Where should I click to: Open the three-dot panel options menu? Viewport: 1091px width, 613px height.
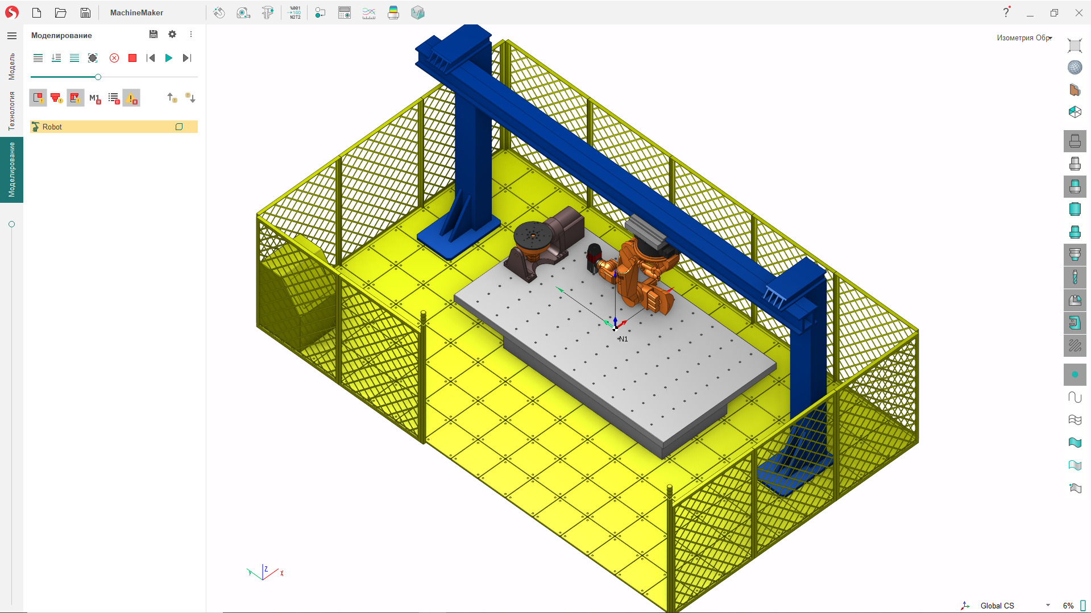click(x=191, y=35)
